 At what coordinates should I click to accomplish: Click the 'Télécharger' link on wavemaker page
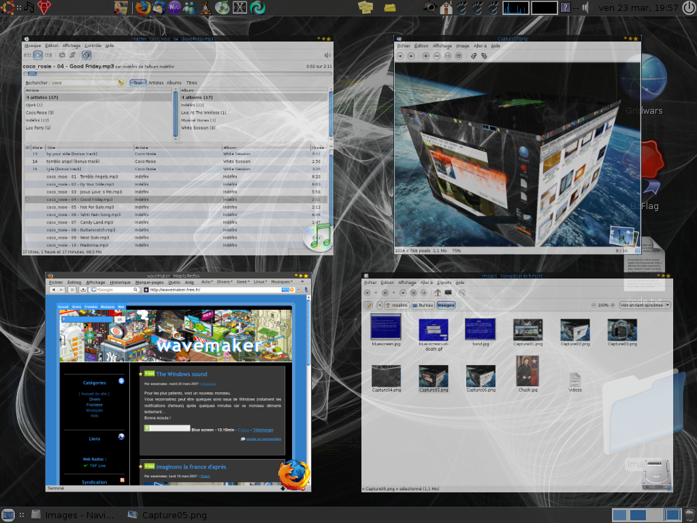point(263,430)
